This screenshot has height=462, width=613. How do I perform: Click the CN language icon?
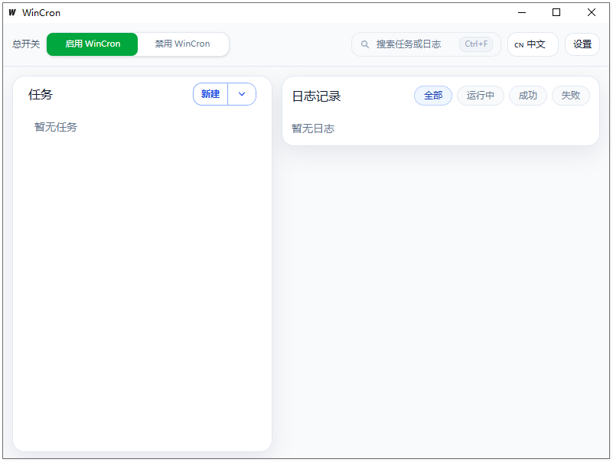point(520,44)
